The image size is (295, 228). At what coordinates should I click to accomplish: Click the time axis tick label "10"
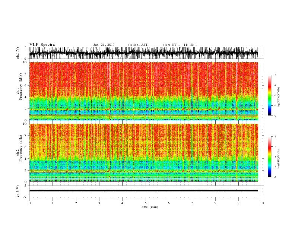262,203
